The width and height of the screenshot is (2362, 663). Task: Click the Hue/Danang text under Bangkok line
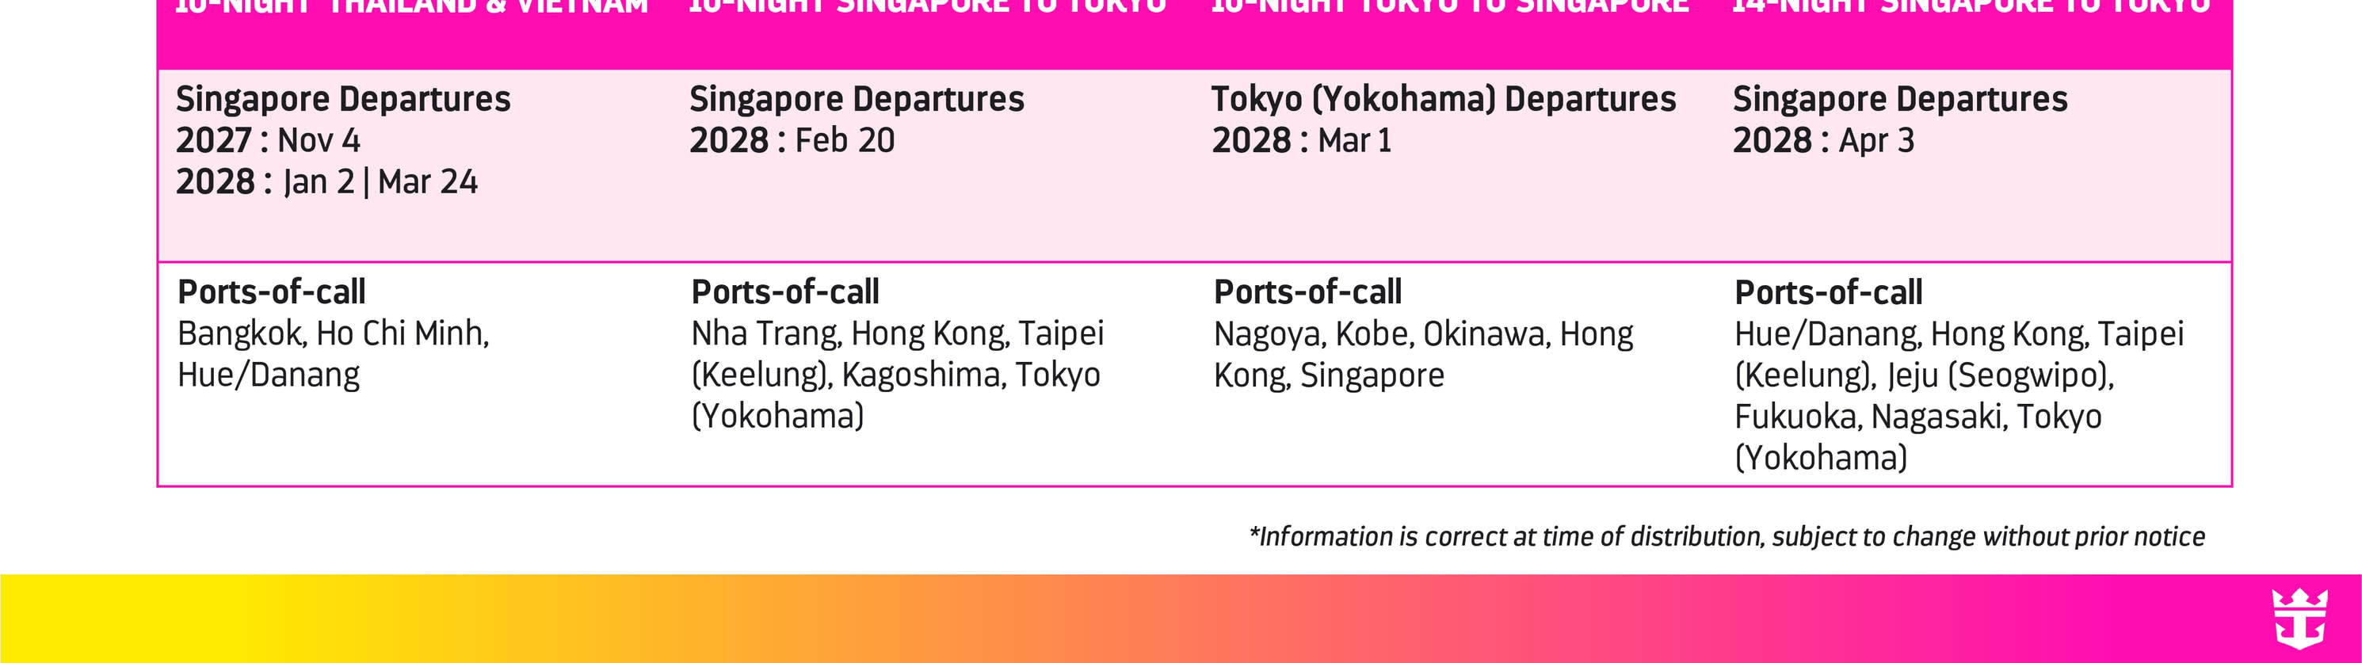(x=268, y=375)
